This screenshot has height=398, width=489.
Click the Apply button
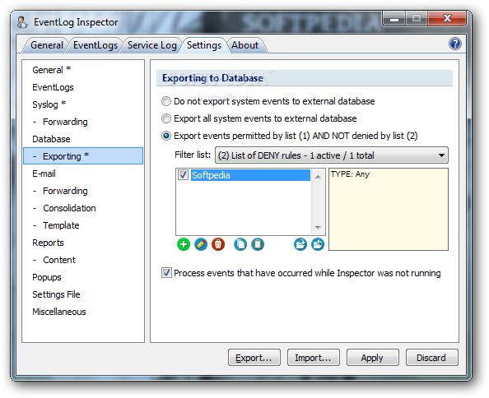[x=373, y=358]
